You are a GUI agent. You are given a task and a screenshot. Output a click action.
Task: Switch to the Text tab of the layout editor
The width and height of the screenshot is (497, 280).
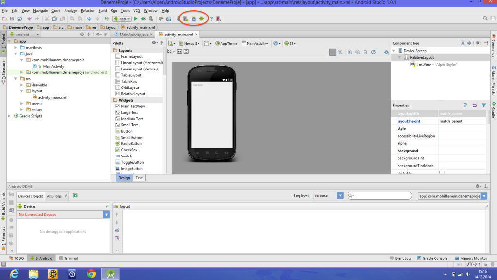[x=139, y=177]
